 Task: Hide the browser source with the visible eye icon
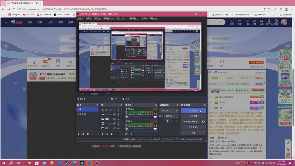click(114, 119)
